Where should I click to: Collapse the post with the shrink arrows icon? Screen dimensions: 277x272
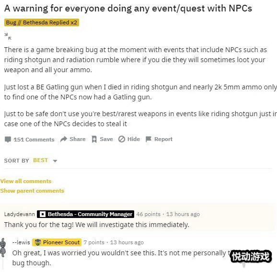pos(8,36)
